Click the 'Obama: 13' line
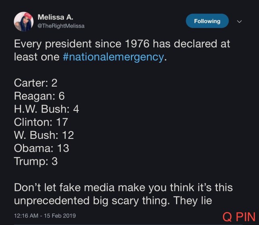 pos(41,148)
